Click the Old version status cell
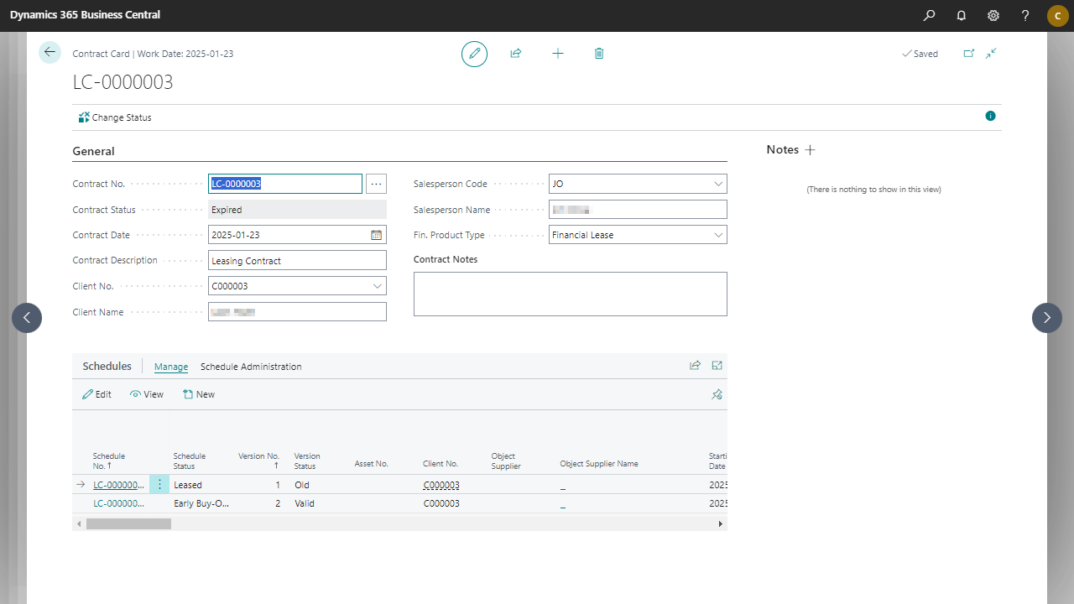1074x604 pixels. pyautogui.click(x=302, y=485)
